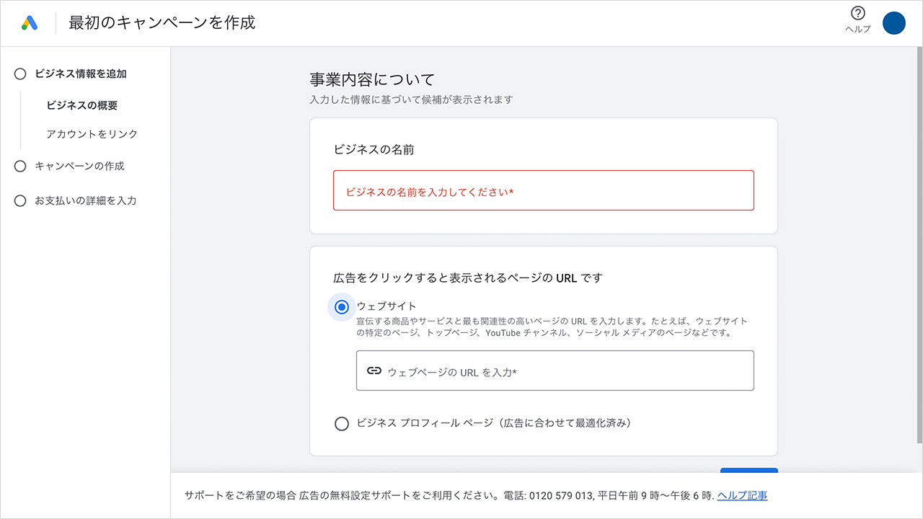Click the vertical page scrollbar
Image resolution: width=923 pixels, height=519 pixels.
coord(919,245)
